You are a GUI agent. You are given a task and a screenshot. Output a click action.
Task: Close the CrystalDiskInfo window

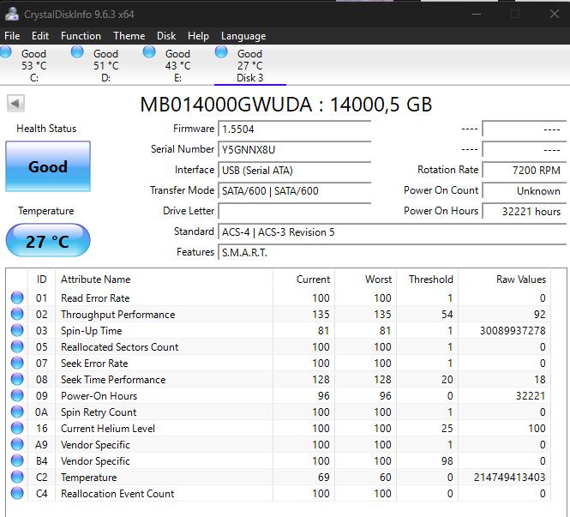pyautogui.click(x=555, y=15)
